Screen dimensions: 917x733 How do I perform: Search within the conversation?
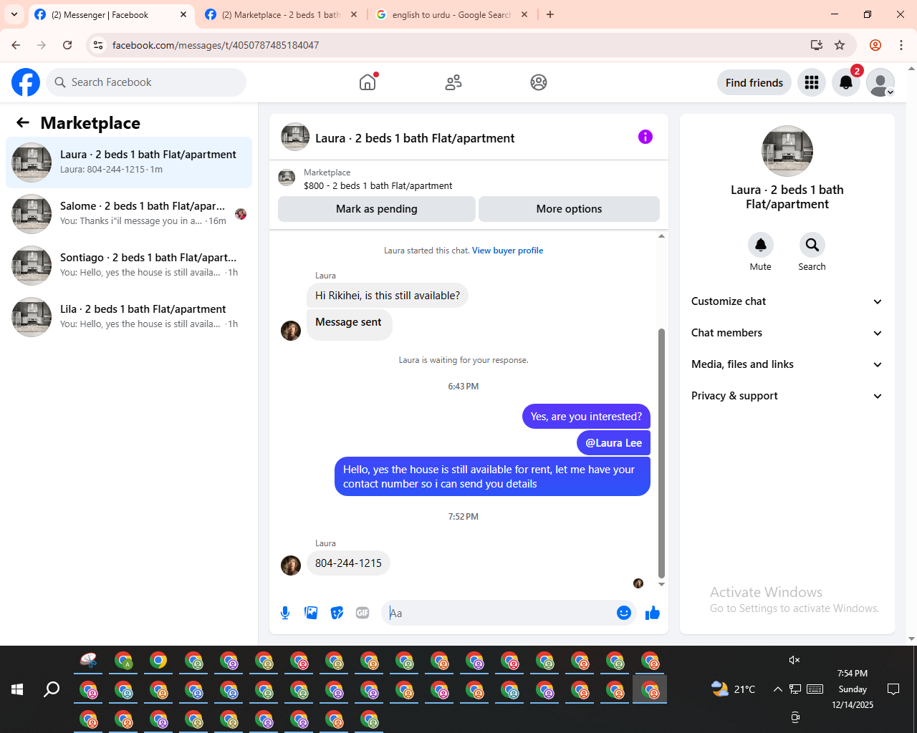(x=812, y=245)
